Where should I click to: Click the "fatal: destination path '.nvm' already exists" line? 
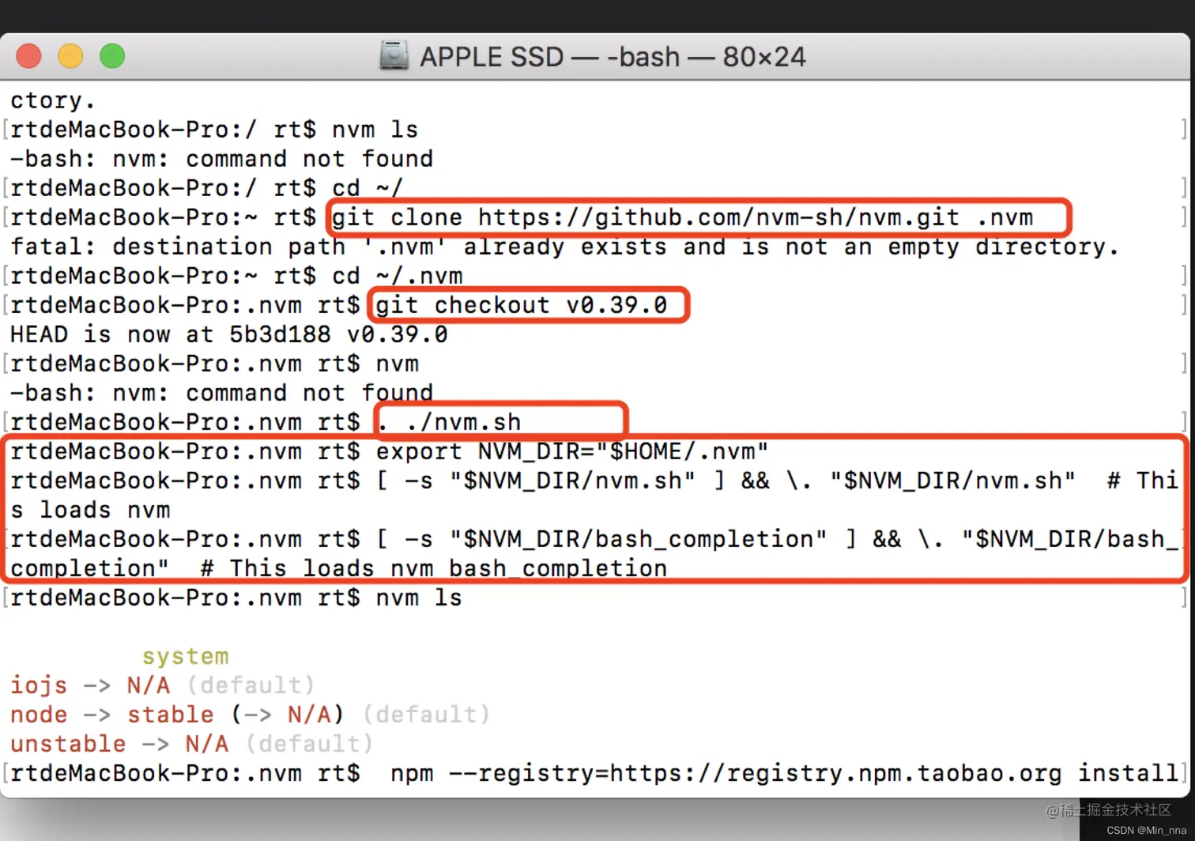564,247
